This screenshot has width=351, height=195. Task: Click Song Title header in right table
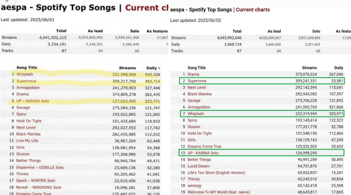(197, 68)
